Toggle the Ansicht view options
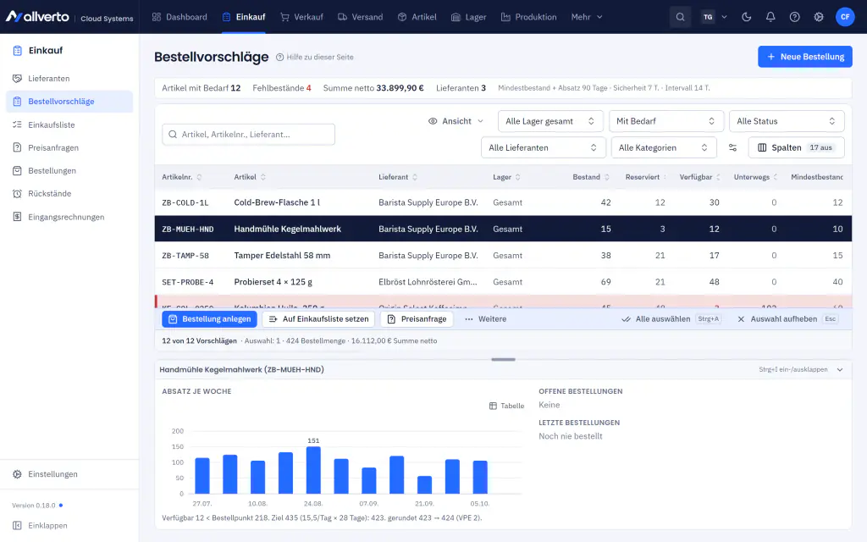Screen dimensions: 867x542 (x=456, y=121)
